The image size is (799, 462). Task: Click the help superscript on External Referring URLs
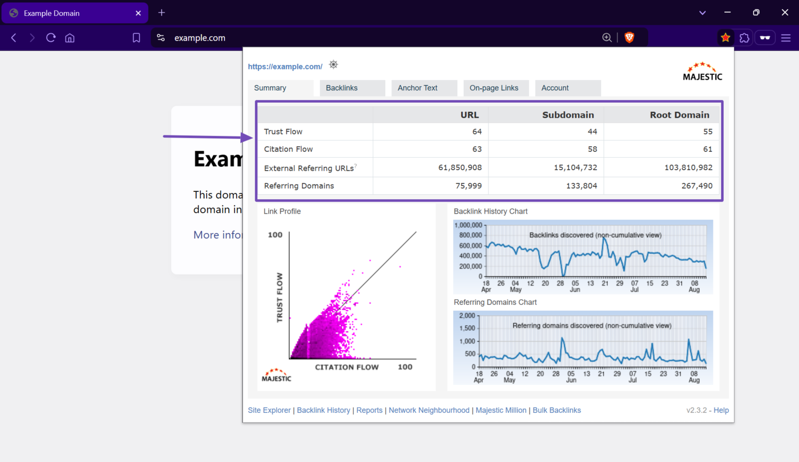(356, 166)
